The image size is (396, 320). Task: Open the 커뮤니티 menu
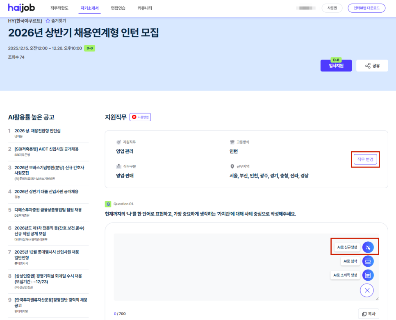[x=145, y=8]
